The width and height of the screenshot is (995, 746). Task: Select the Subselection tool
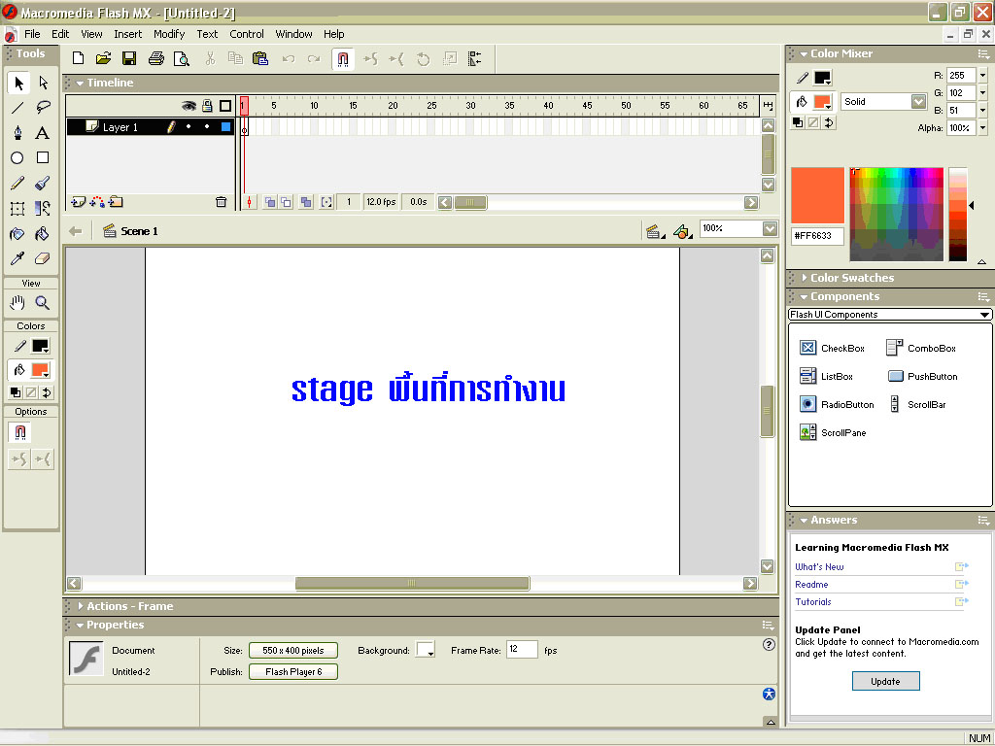[x=43, y=83]
